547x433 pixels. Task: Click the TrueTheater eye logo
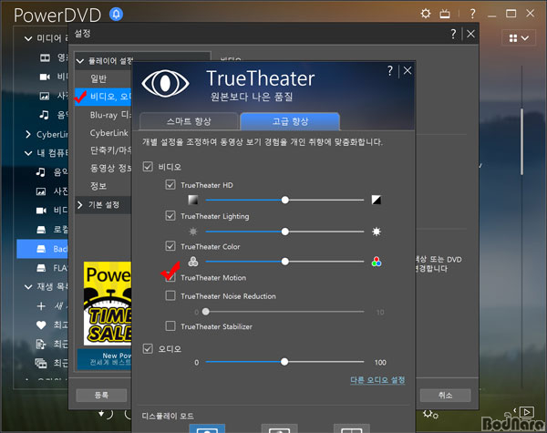pyautogui.click(x=165, y=83)
